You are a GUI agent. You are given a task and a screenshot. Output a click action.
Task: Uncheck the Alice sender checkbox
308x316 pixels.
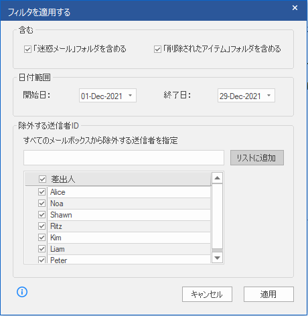pos(42,191)
